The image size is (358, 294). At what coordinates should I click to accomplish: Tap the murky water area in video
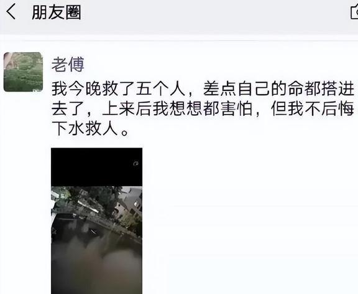coord(96,268)
